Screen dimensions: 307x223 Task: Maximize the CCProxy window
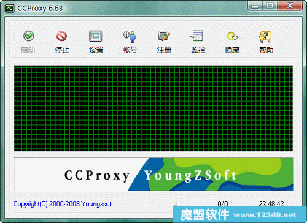(x=270, y=6)
